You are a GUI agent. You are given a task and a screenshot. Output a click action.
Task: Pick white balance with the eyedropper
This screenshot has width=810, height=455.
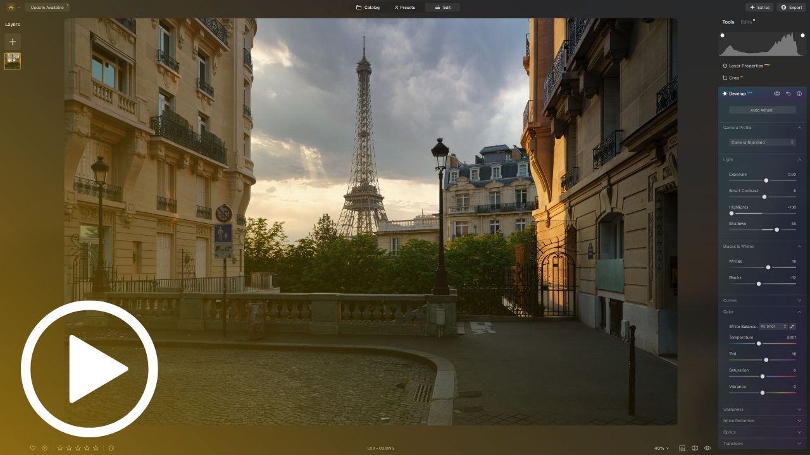792,327
